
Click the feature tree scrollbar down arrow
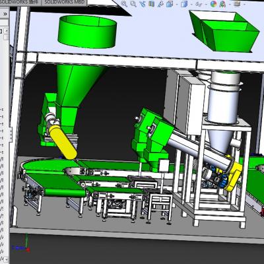[7, 259]
